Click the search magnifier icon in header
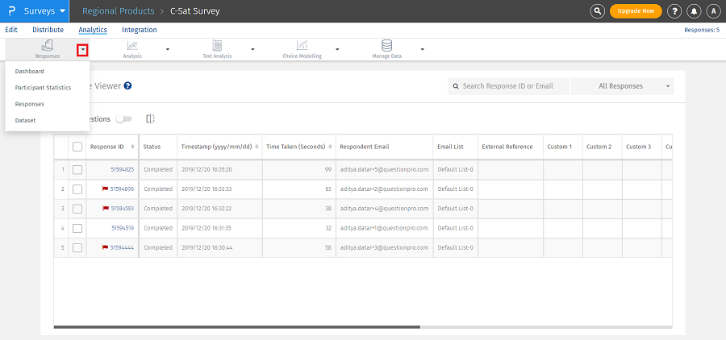 [597, 11]
